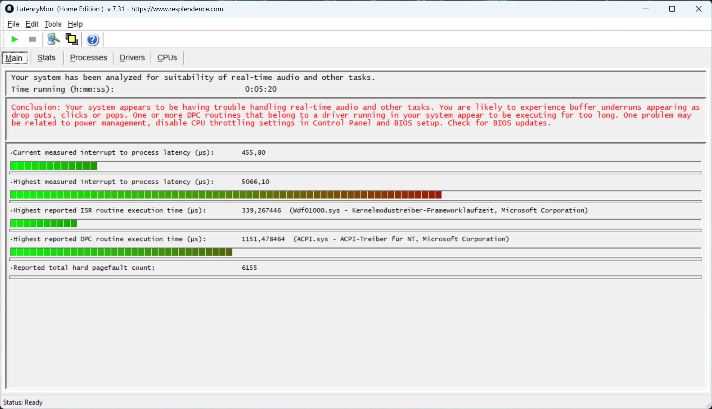This screenshot has width=712, height=409.
Task: Go to the Drivers tab
Action: pyautogui.click(x=132, y=58)
